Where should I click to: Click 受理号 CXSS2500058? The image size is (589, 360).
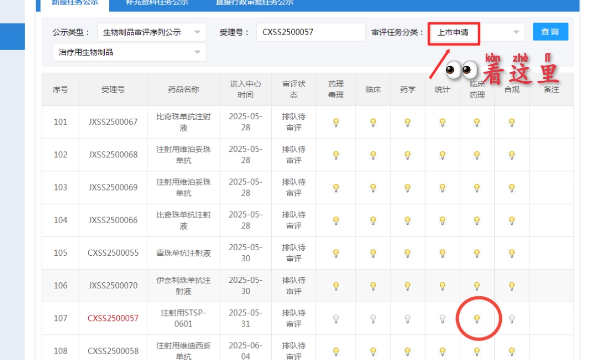[113, 351]
